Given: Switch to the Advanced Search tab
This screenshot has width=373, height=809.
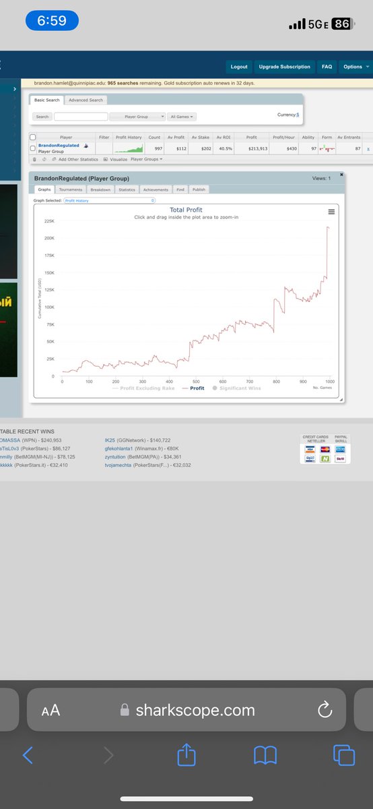Looking at the screenshot, I should pos(87,100).
